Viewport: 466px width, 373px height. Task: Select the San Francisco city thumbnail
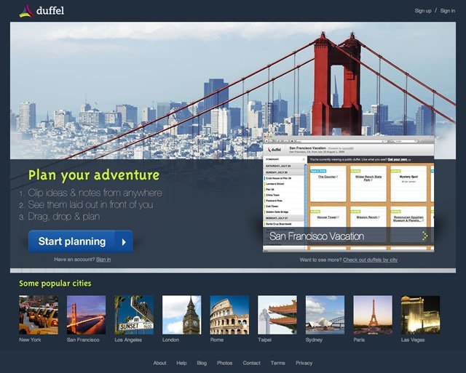tap(86, 315)
